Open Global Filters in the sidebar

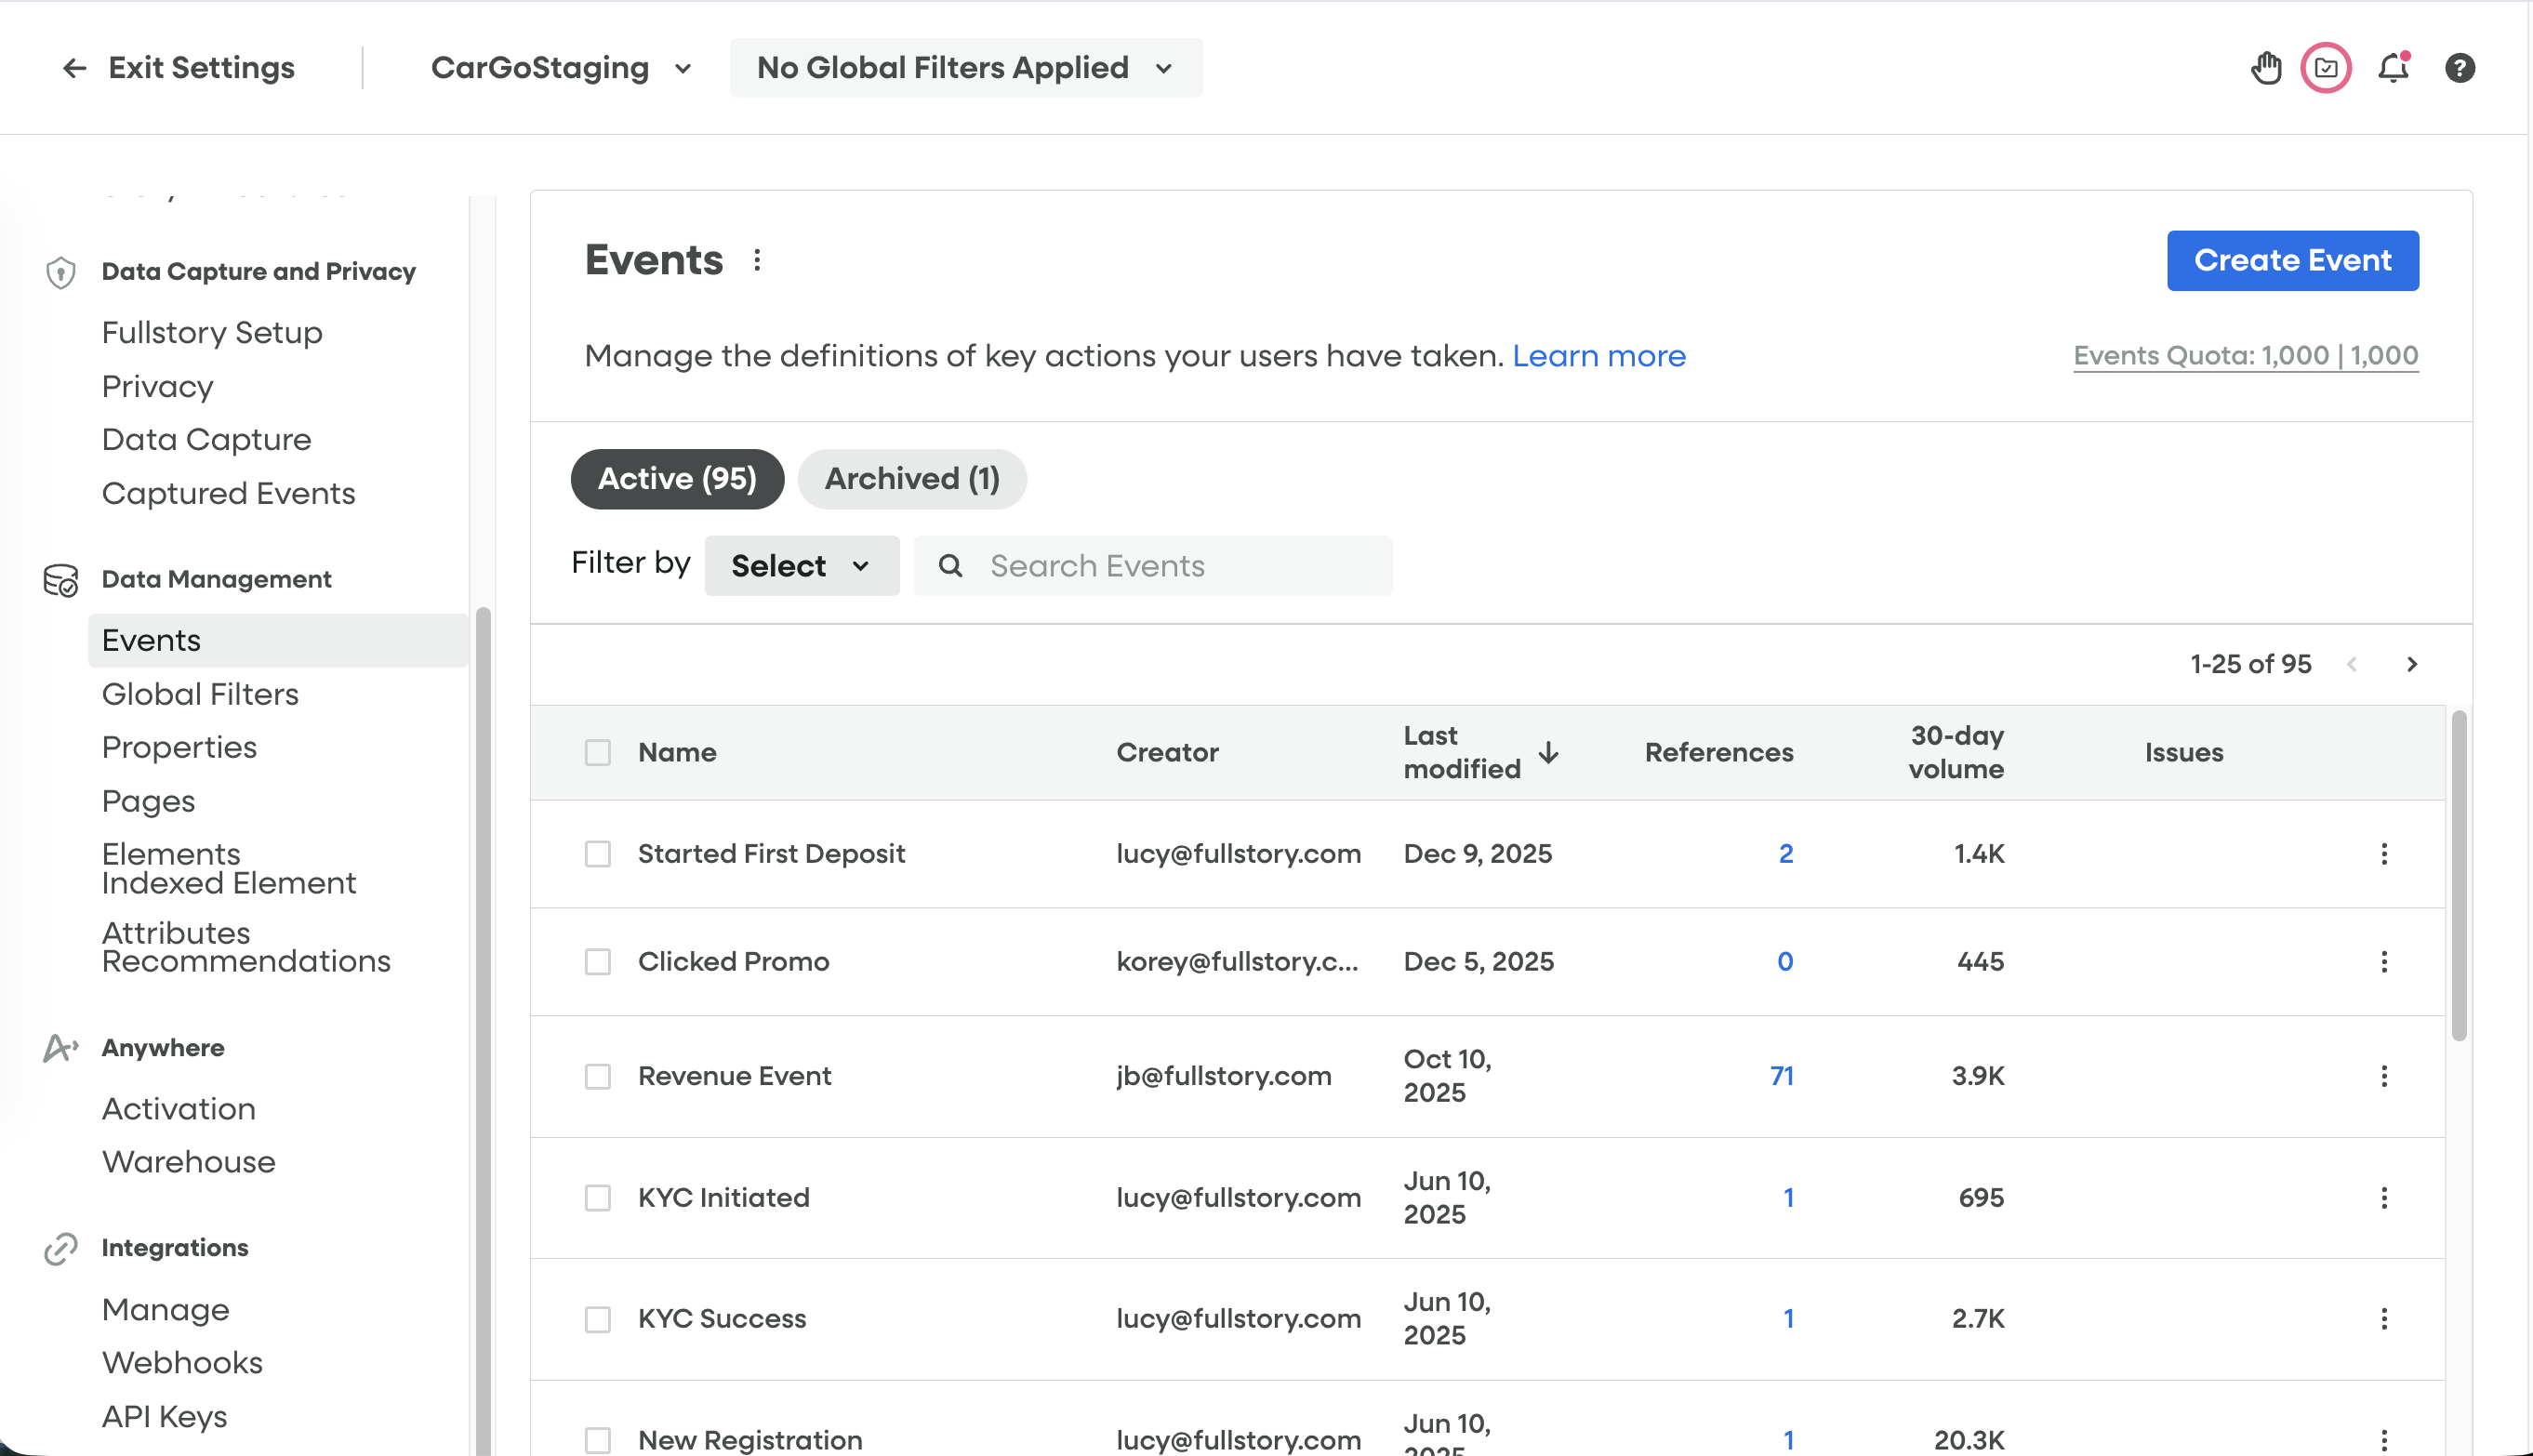[200, 694]
